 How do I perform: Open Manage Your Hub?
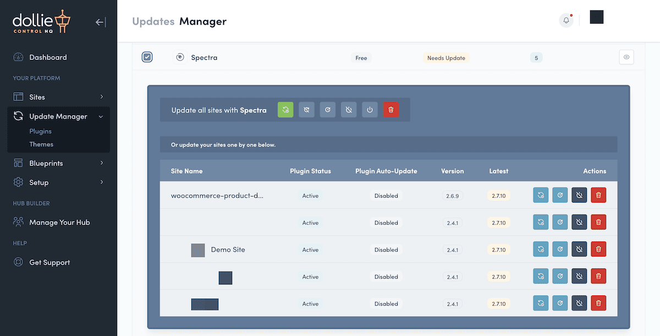coord(58,222)
